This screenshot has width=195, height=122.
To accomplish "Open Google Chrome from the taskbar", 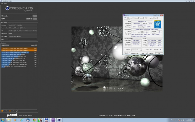I will (x=34, y=120).
